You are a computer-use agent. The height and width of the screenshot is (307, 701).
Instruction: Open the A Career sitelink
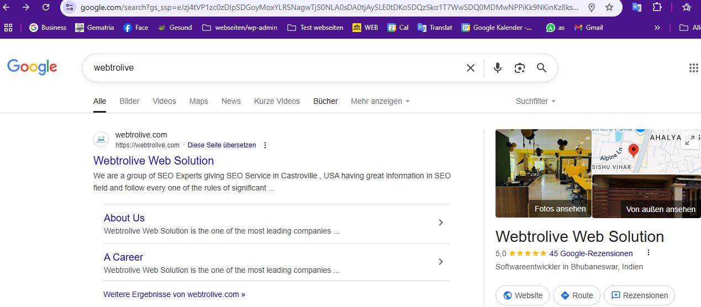click(123, 257)
